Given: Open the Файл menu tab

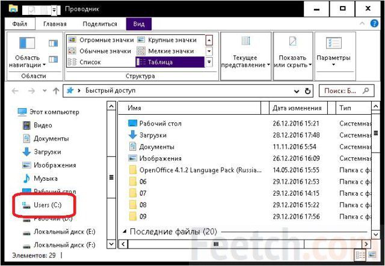Looking at the screenshot, I should pyautogui.click(x=20, y=24).
